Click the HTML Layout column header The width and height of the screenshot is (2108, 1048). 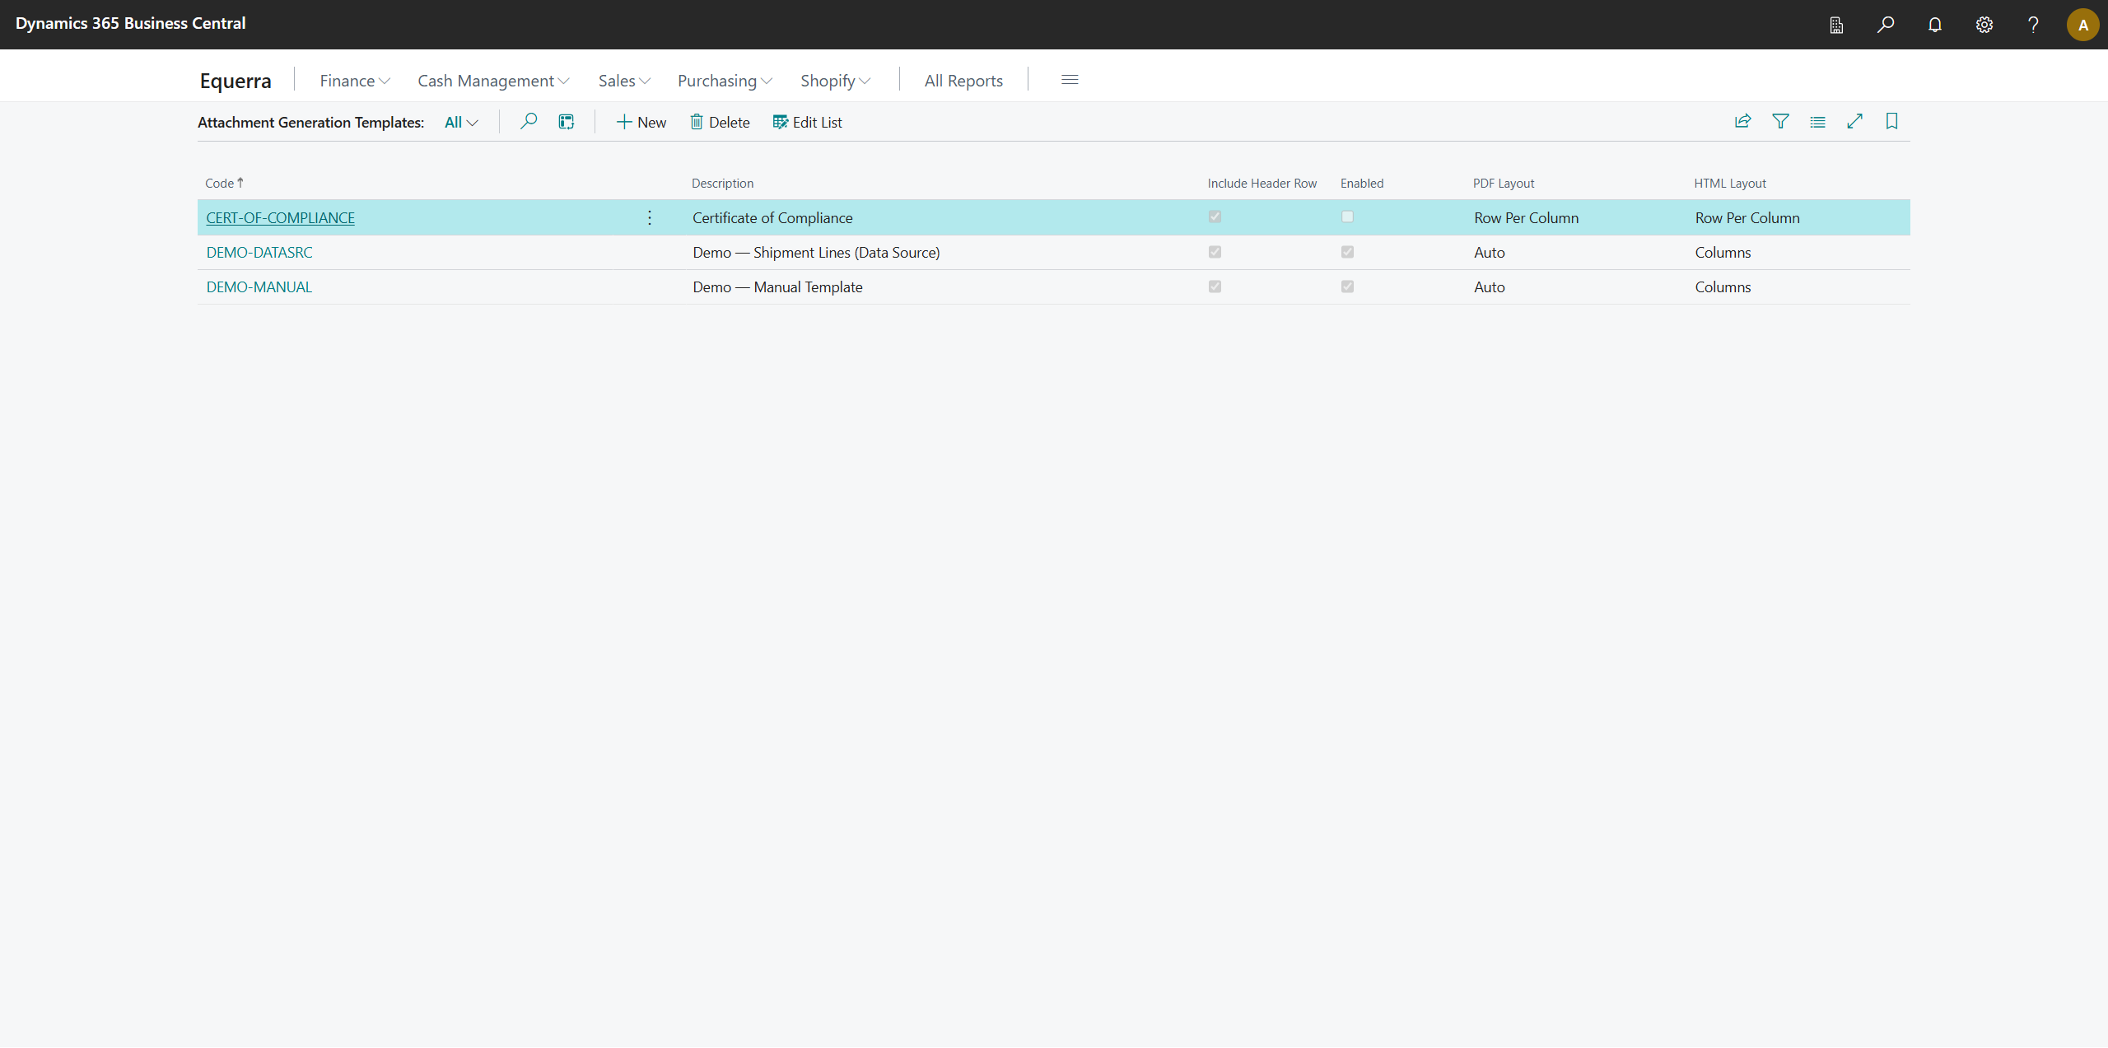coord(1729,183)
